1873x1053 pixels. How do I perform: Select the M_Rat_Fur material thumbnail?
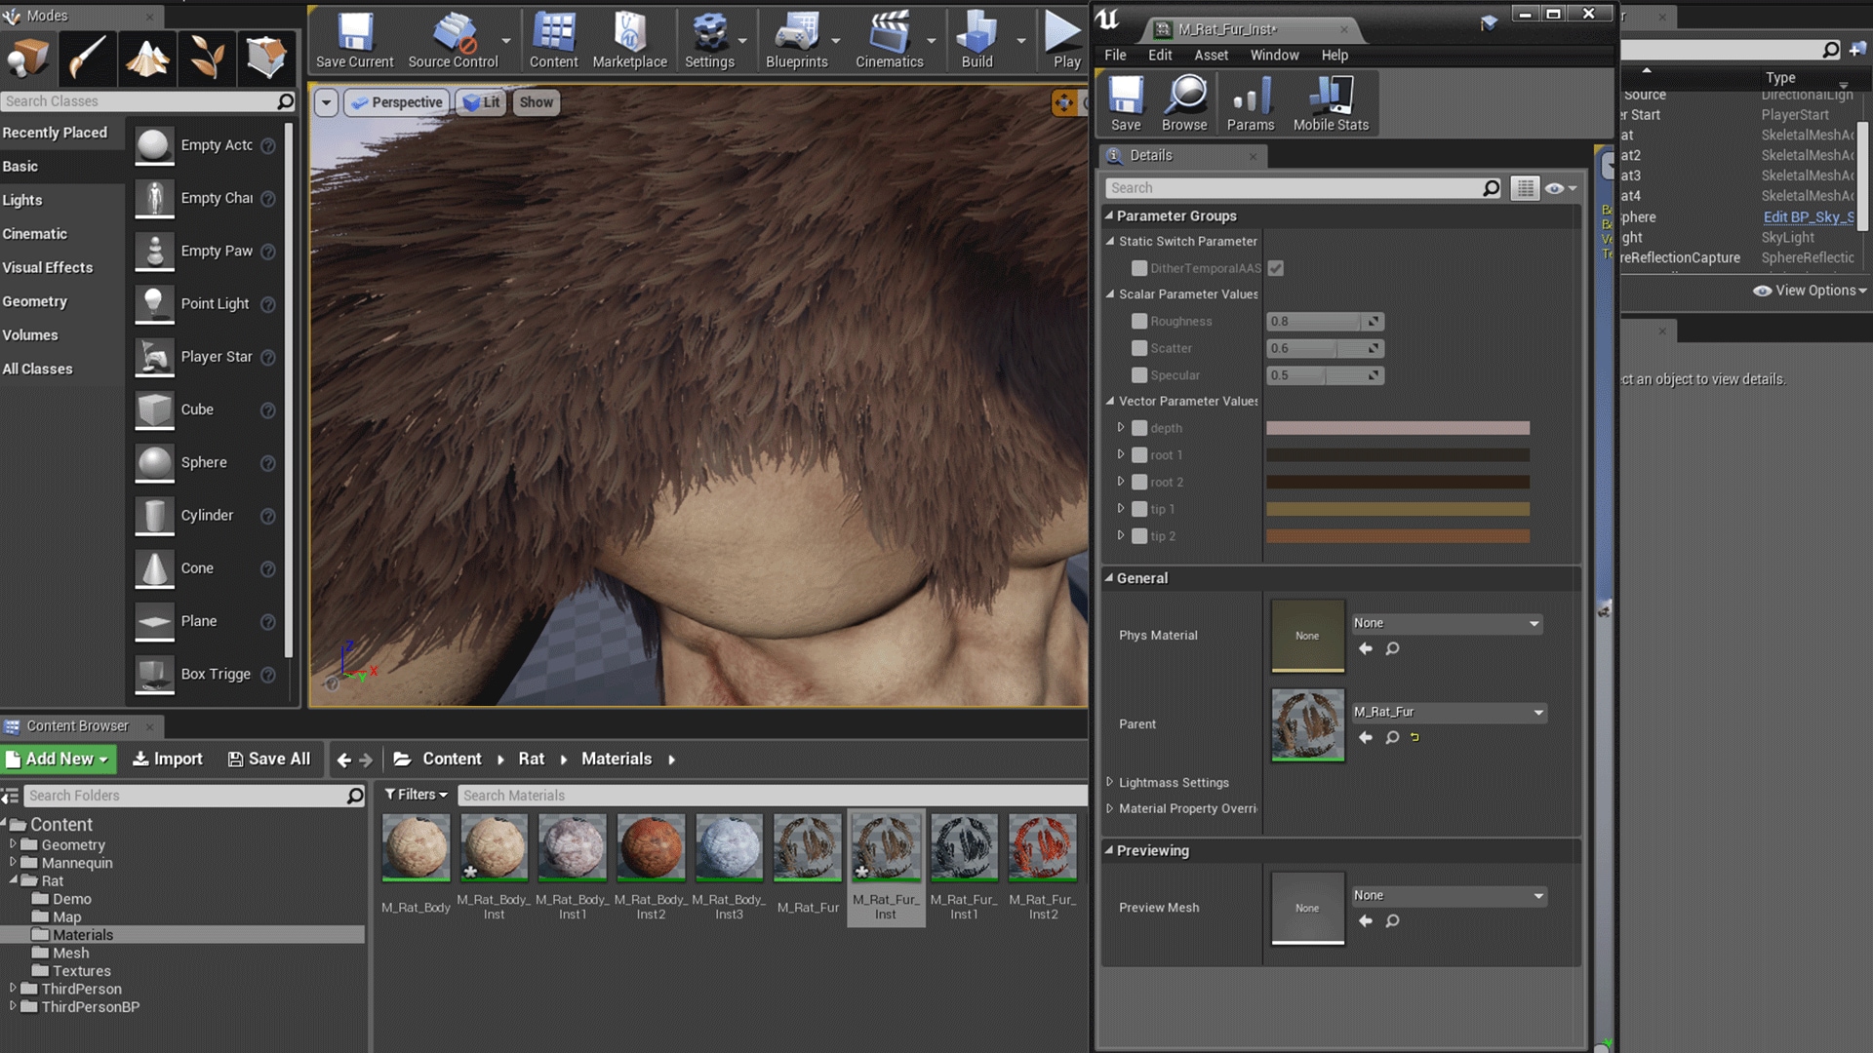pos(807,846)
